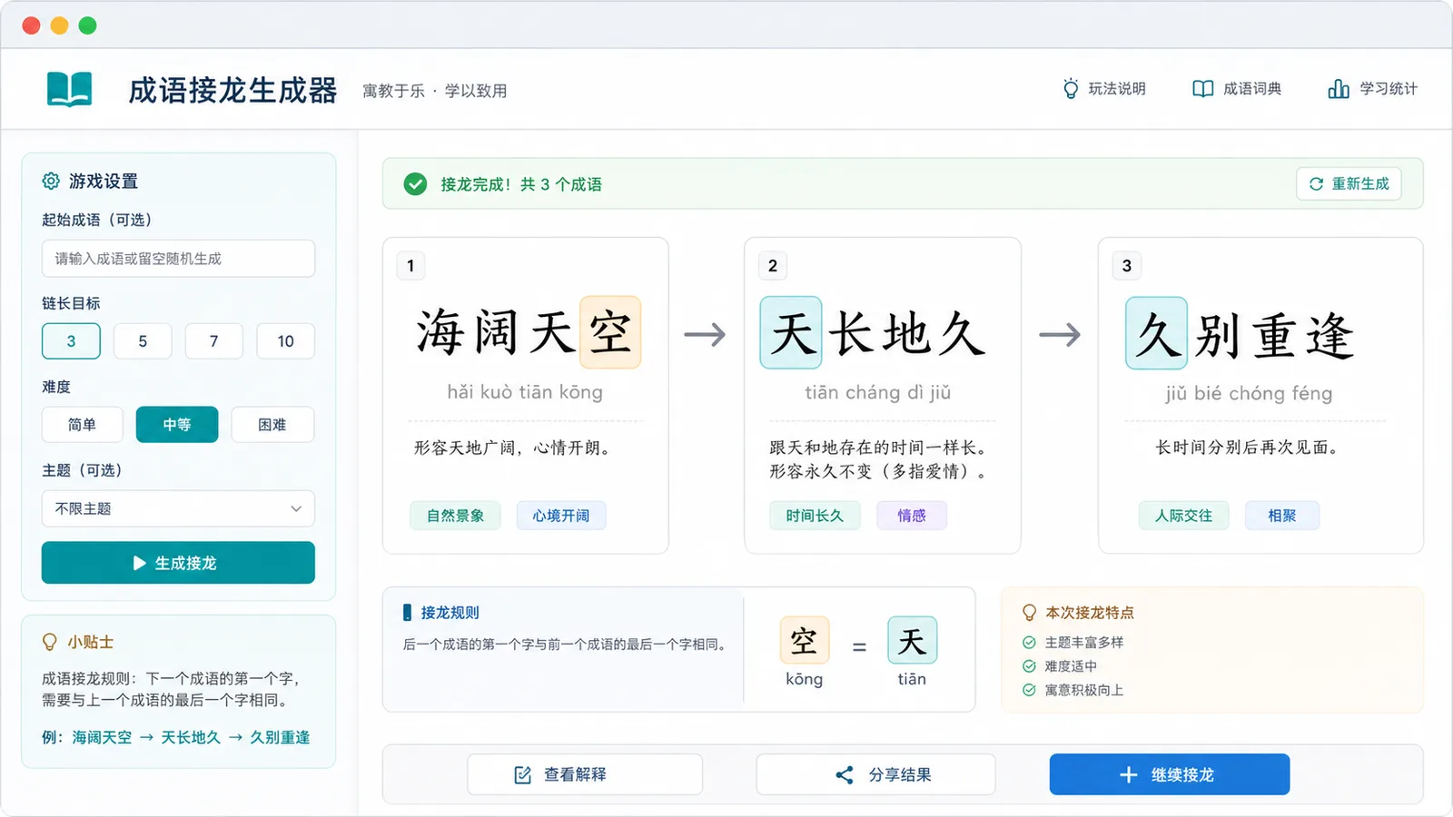Click the 心境开阔 tag
This screenshot has height=817, width=1453.
561,516
